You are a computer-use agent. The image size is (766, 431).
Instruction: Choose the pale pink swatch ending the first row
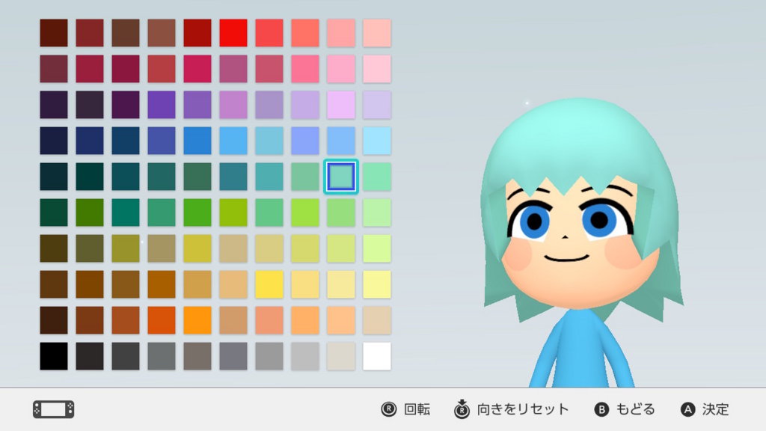point(377,33)
